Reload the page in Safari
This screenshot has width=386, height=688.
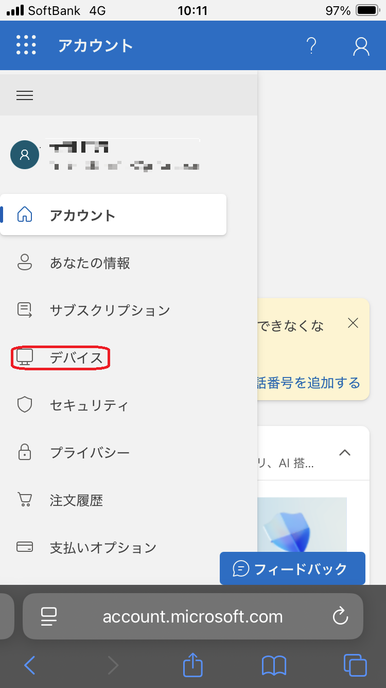click(340, 616)
